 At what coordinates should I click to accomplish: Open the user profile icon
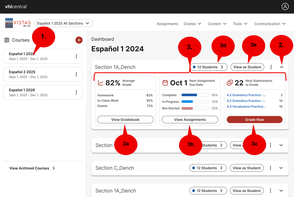pos(285,7)
